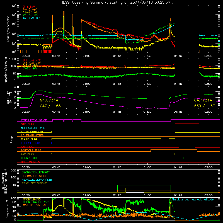Click the SAA_FLAG label
This screenshot has width=223, height=223.
(27, 147)
